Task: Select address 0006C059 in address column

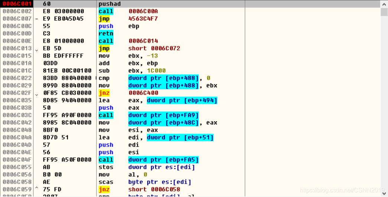Action: pos(17,189)
